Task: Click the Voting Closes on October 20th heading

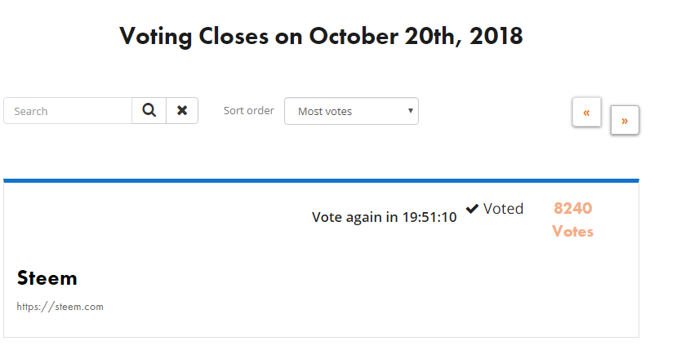Action: [x=321, y=36]
